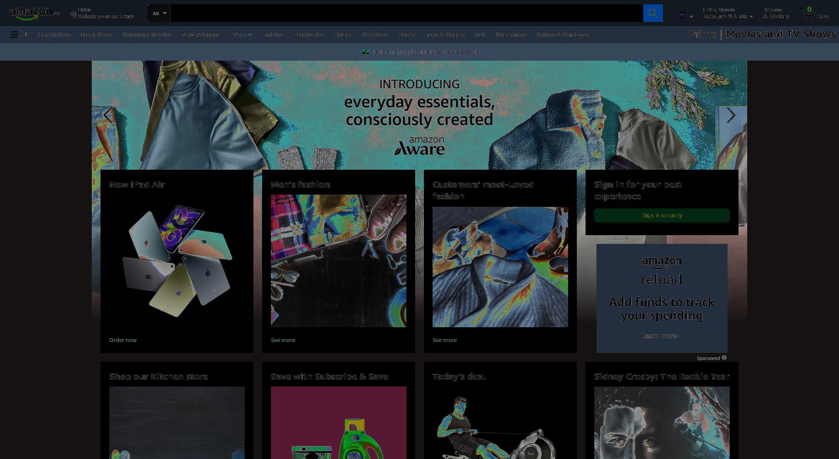Focus the main search input field
Viewport: 839px width, 459px height.
pyautogui.click(x=406, y=13)
